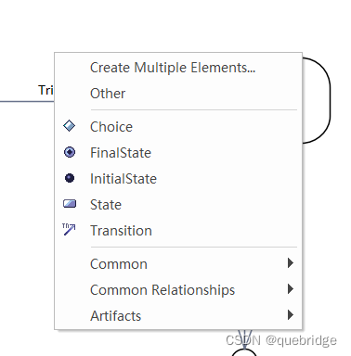The height and width of the screenshot is (356, 351).
Task: Select the Other menu entry
Action: [x=108, y=94]
